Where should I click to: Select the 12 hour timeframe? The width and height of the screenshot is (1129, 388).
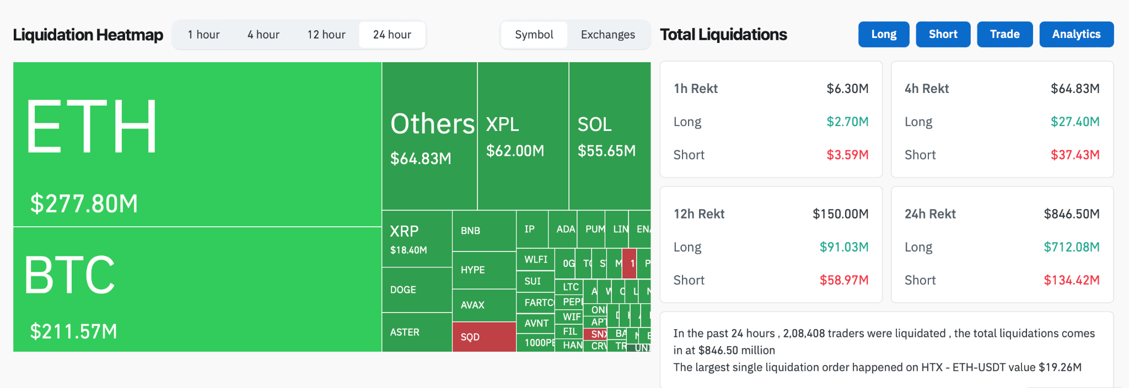[x=326, y=34]
